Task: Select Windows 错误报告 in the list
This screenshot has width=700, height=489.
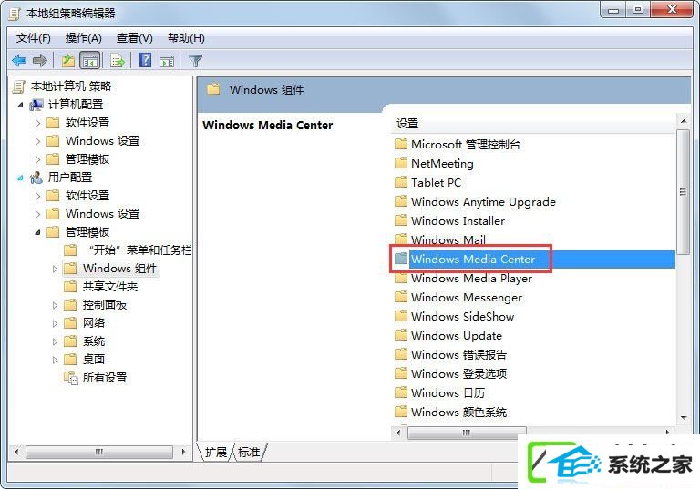Action: pos(458,355)
